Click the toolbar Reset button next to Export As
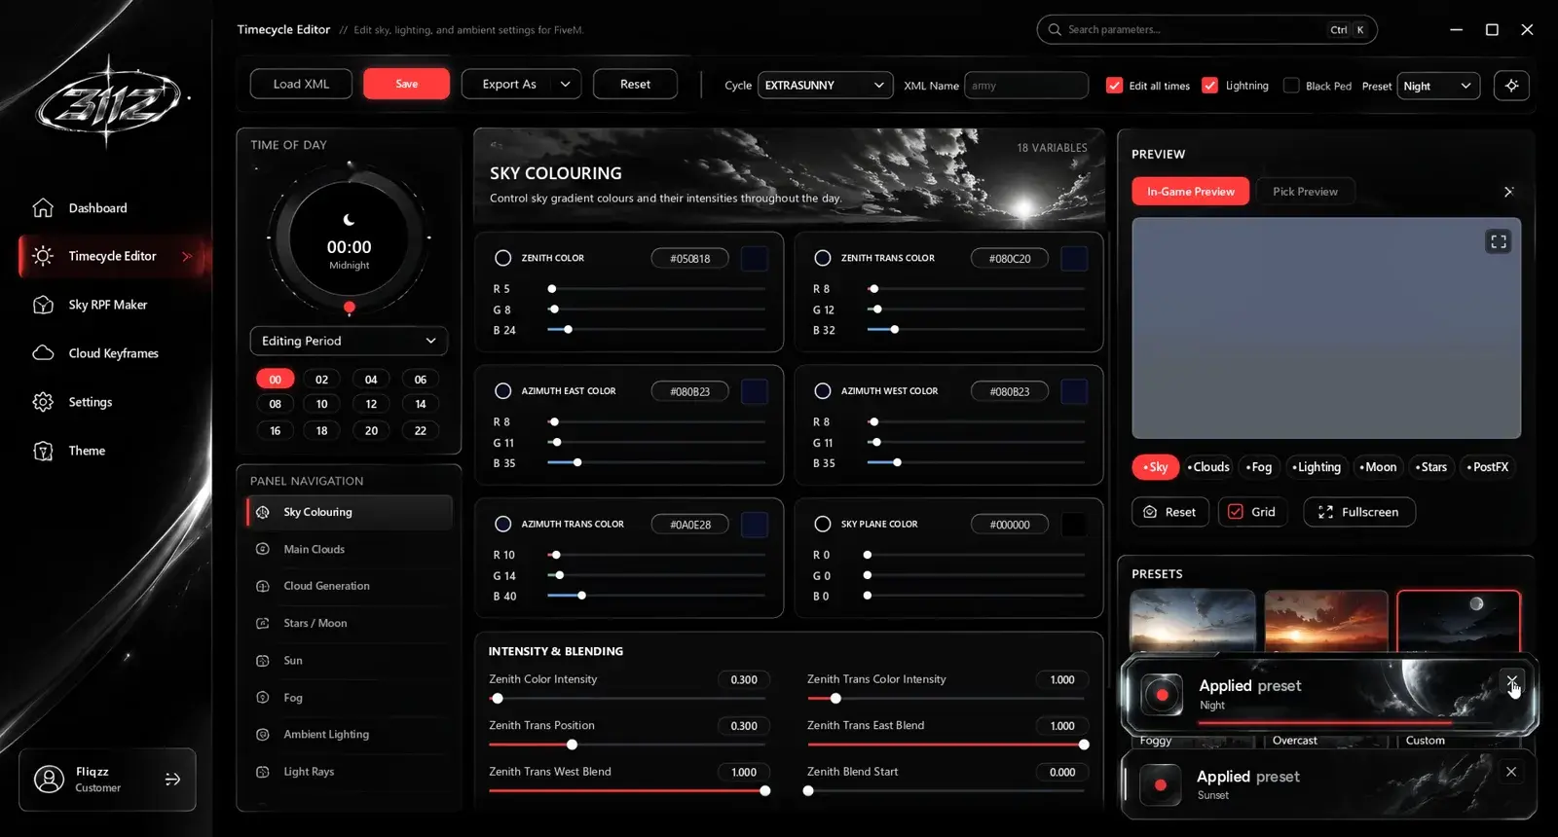The height and width of the screenshot is (837, 1558). (x=635, y=85)
